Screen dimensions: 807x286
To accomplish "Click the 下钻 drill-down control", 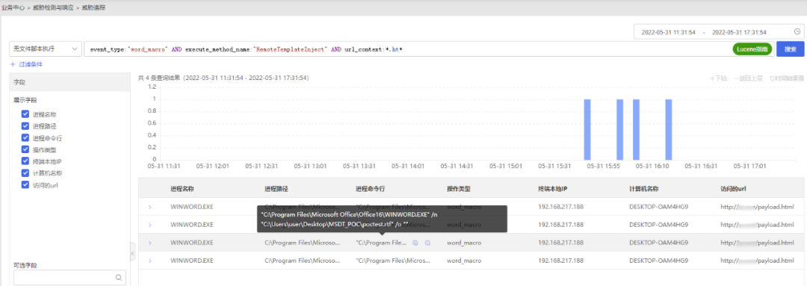I will click(x=718, y=78).
